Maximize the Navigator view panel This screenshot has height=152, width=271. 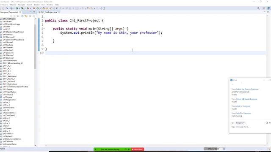(34, 12)
